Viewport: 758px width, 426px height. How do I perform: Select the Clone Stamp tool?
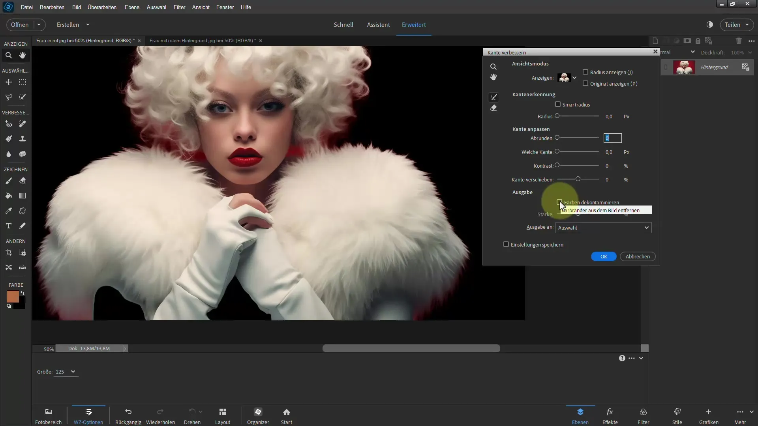pyautogui.click(x=23, y=139)
